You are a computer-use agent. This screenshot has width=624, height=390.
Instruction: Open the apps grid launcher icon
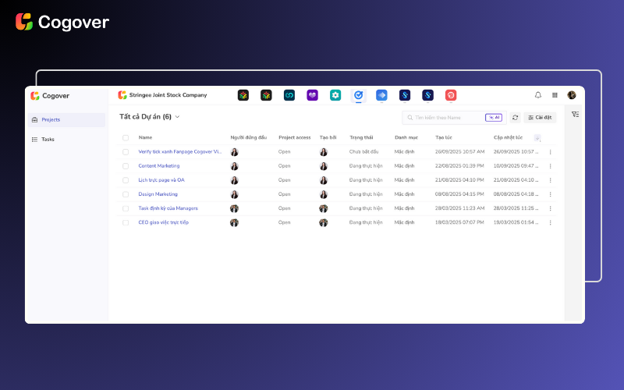point(555,95)
